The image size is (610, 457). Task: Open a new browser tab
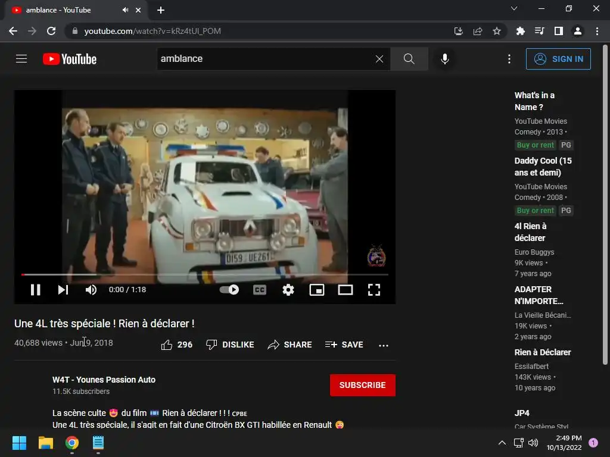click(x=161, y=10)
